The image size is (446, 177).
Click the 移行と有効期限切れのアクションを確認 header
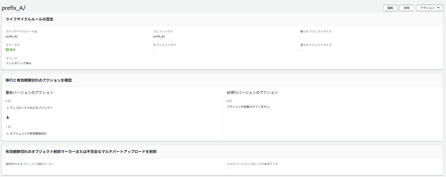39,80
